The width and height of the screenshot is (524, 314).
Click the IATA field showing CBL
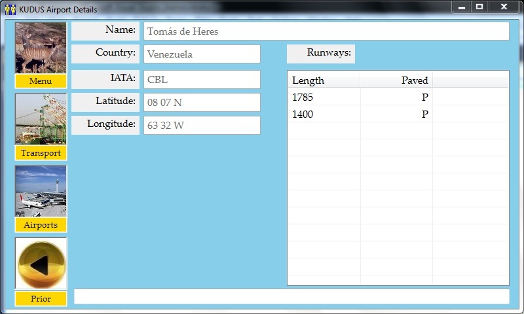[x=202, y=80]
